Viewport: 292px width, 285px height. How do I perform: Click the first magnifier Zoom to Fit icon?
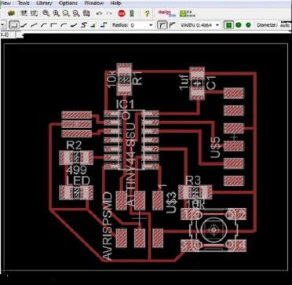(x=46, y=13)
